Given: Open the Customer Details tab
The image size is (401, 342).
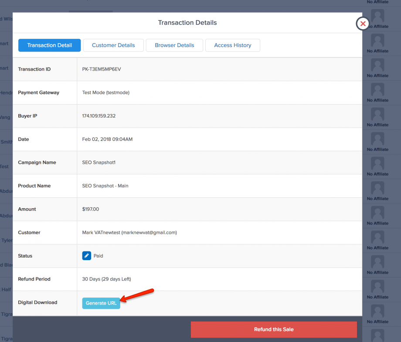Looking at the screenshot, I should [113, 45].
